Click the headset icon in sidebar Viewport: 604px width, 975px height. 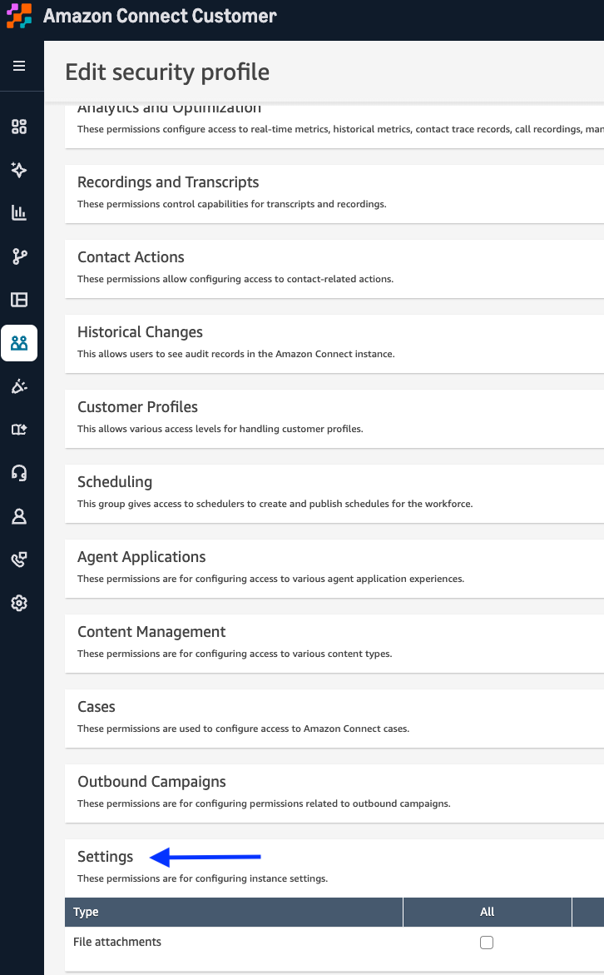click(x=19, y=473)
